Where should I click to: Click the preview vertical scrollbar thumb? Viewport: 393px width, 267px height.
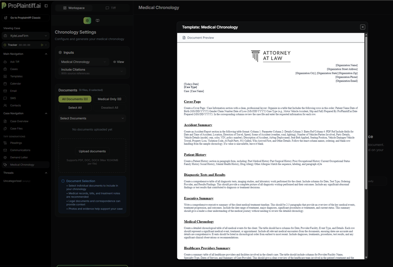point(366,113)
